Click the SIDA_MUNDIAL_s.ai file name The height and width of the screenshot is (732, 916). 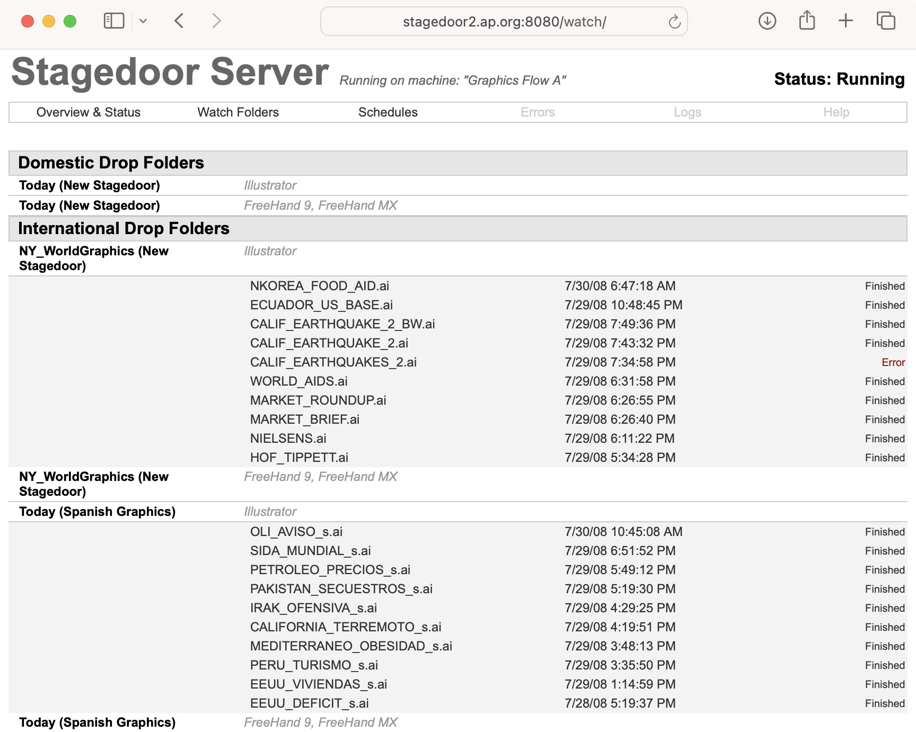(x=311, y=551)
